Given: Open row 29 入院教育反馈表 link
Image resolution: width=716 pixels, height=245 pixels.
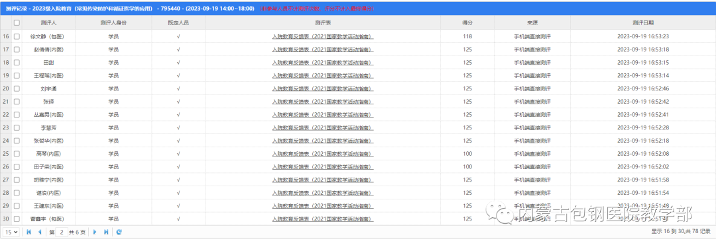Looking at the screenshot, I should point(323,206).
